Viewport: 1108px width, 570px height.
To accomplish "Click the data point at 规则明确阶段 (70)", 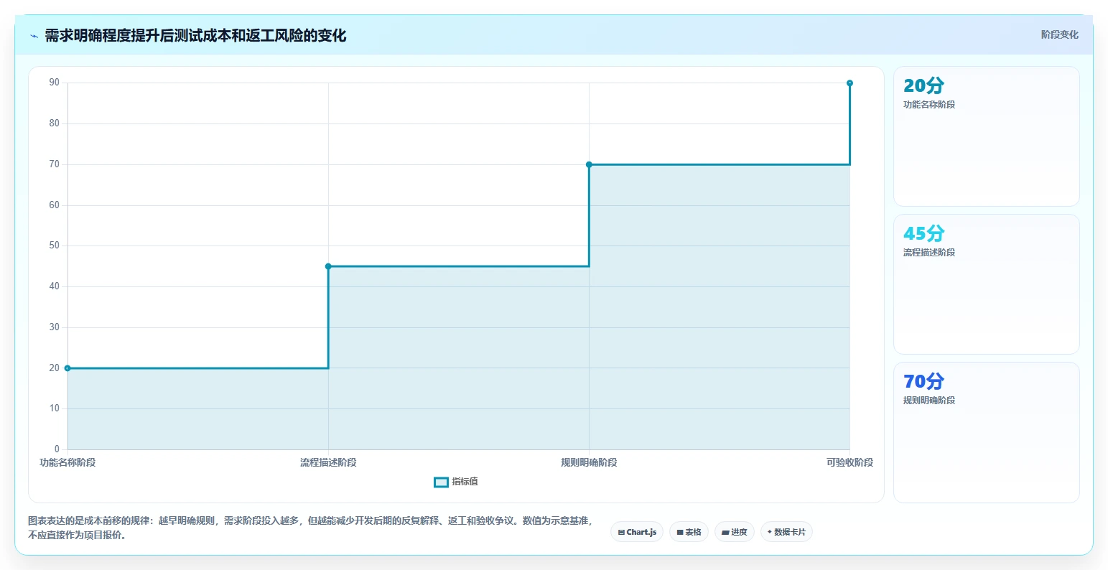I will tap(589, 164).
